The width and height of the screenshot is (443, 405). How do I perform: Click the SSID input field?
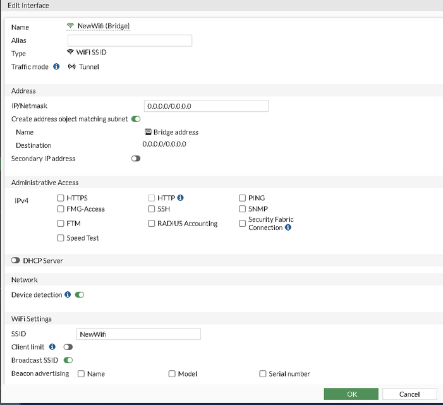[x=138, y=334]
